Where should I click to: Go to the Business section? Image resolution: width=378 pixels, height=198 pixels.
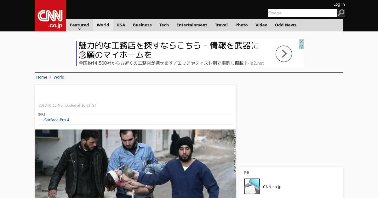click(x=142, y=25)
